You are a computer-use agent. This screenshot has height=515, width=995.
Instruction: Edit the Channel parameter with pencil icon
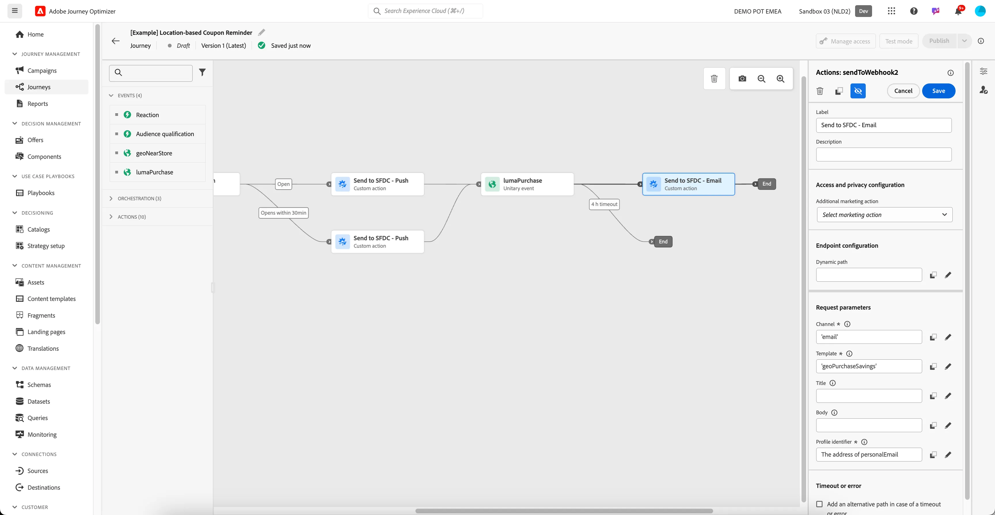[947, 337]
